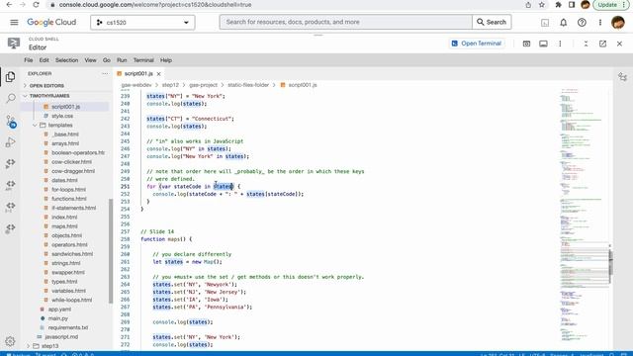Screen dimensions: 633x356
Task: Open the Explorer more actions ellipsis
Action: pyautogui.click(x=105, y=74)
